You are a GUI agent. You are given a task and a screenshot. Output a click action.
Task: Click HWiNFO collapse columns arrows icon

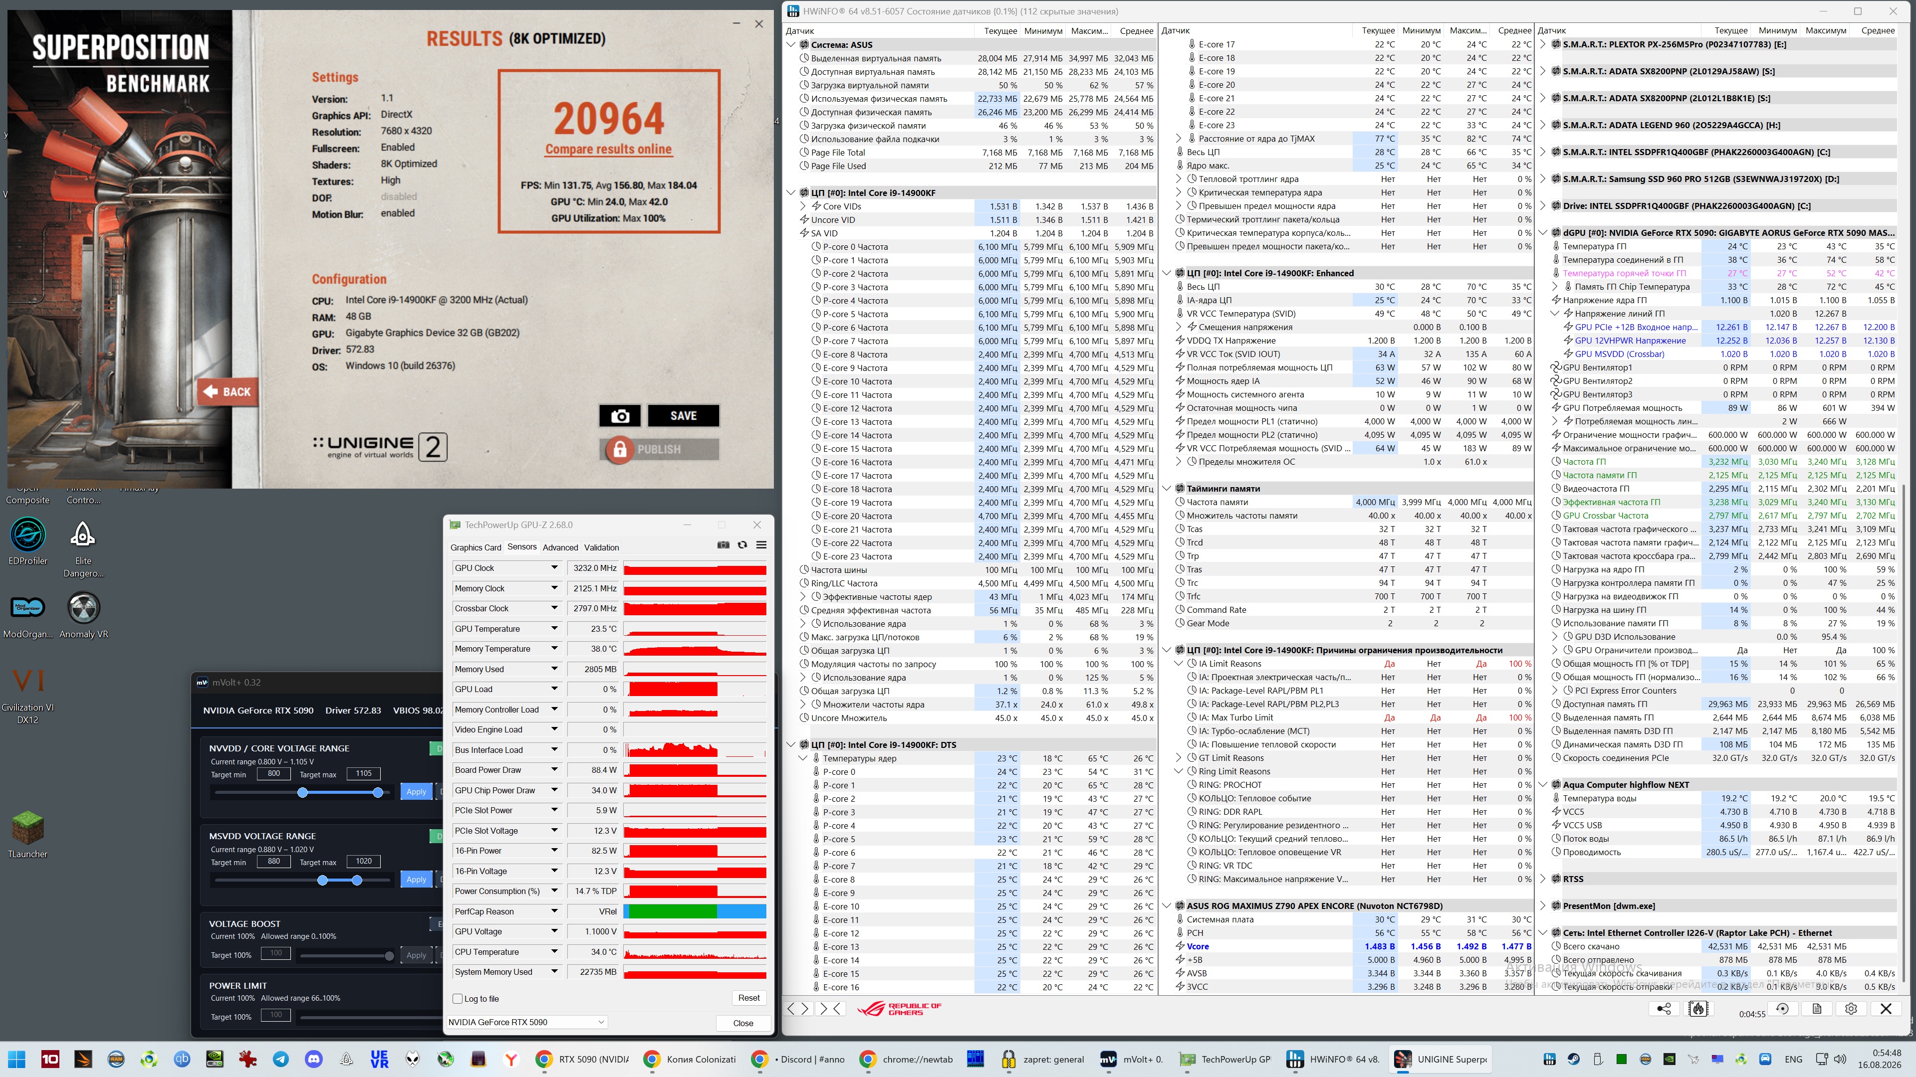coord(830,1009)
